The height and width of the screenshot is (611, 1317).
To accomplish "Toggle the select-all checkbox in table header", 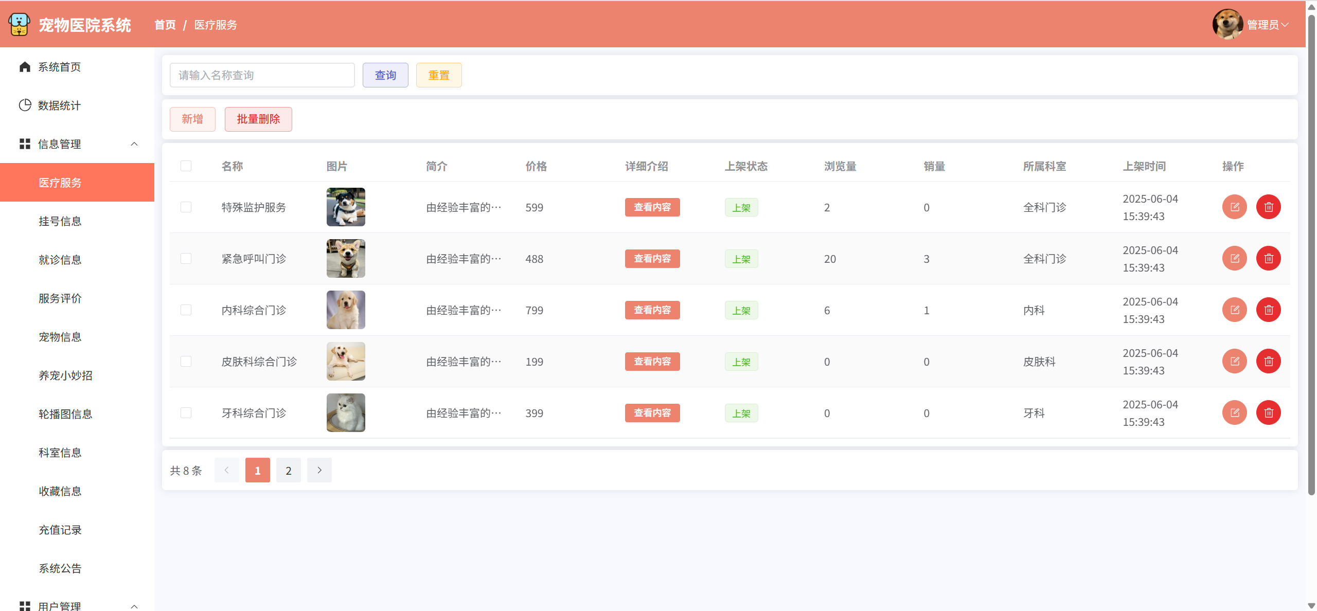I will pos(186,166).
